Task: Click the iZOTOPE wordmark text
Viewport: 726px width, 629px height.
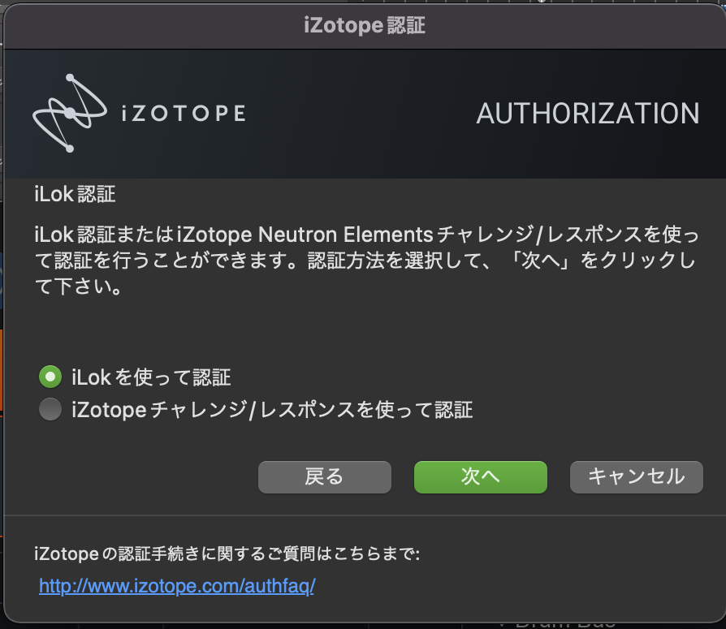Action: pos(184,114)
